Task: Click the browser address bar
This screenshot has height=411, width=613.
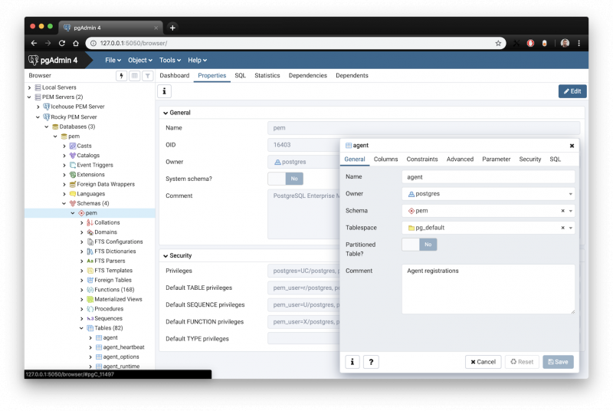Action: click(295, 43)
